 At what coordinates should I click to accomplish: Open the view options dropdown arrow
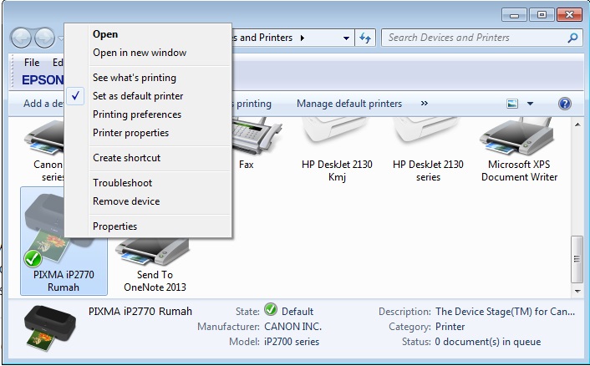coord(530,104)
